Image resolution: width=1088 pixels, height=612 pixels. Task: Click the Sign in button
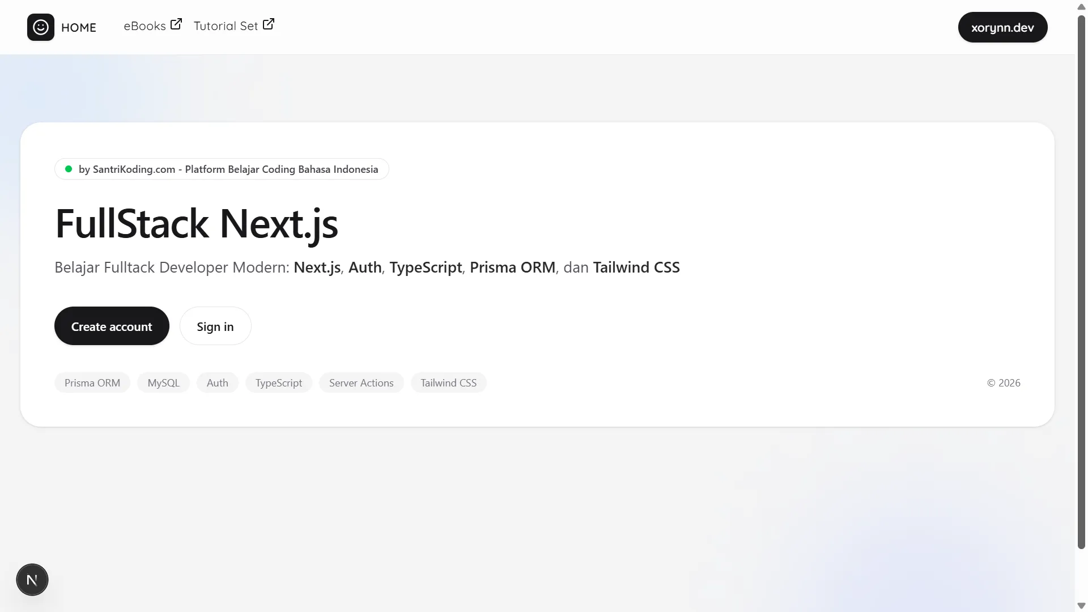click(x=215, y=326)
